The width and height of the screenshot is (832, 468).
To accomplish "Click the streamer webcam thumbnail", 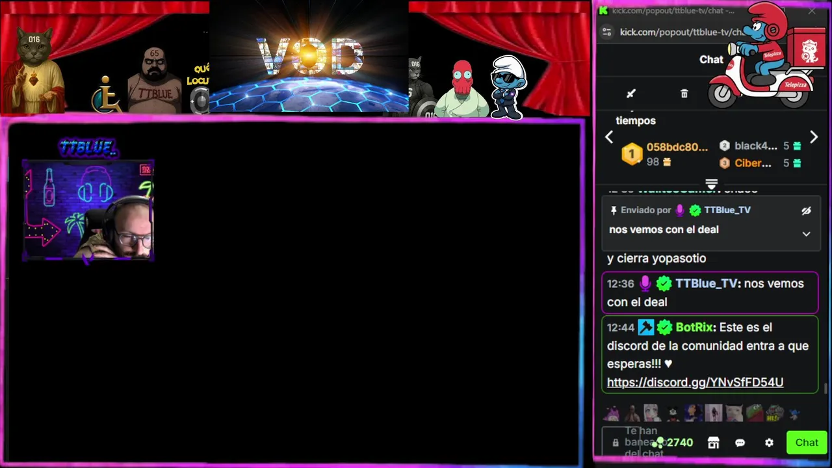I will tap(88, 211).
